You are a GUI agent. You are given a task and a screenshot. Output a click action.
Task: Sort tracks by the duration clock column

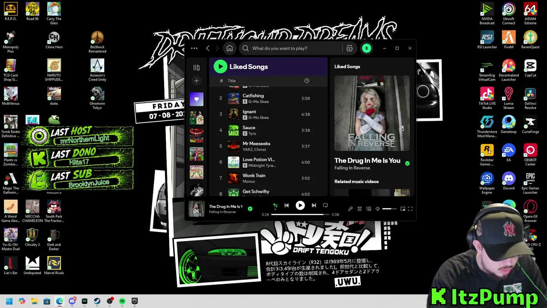point(306,81)
